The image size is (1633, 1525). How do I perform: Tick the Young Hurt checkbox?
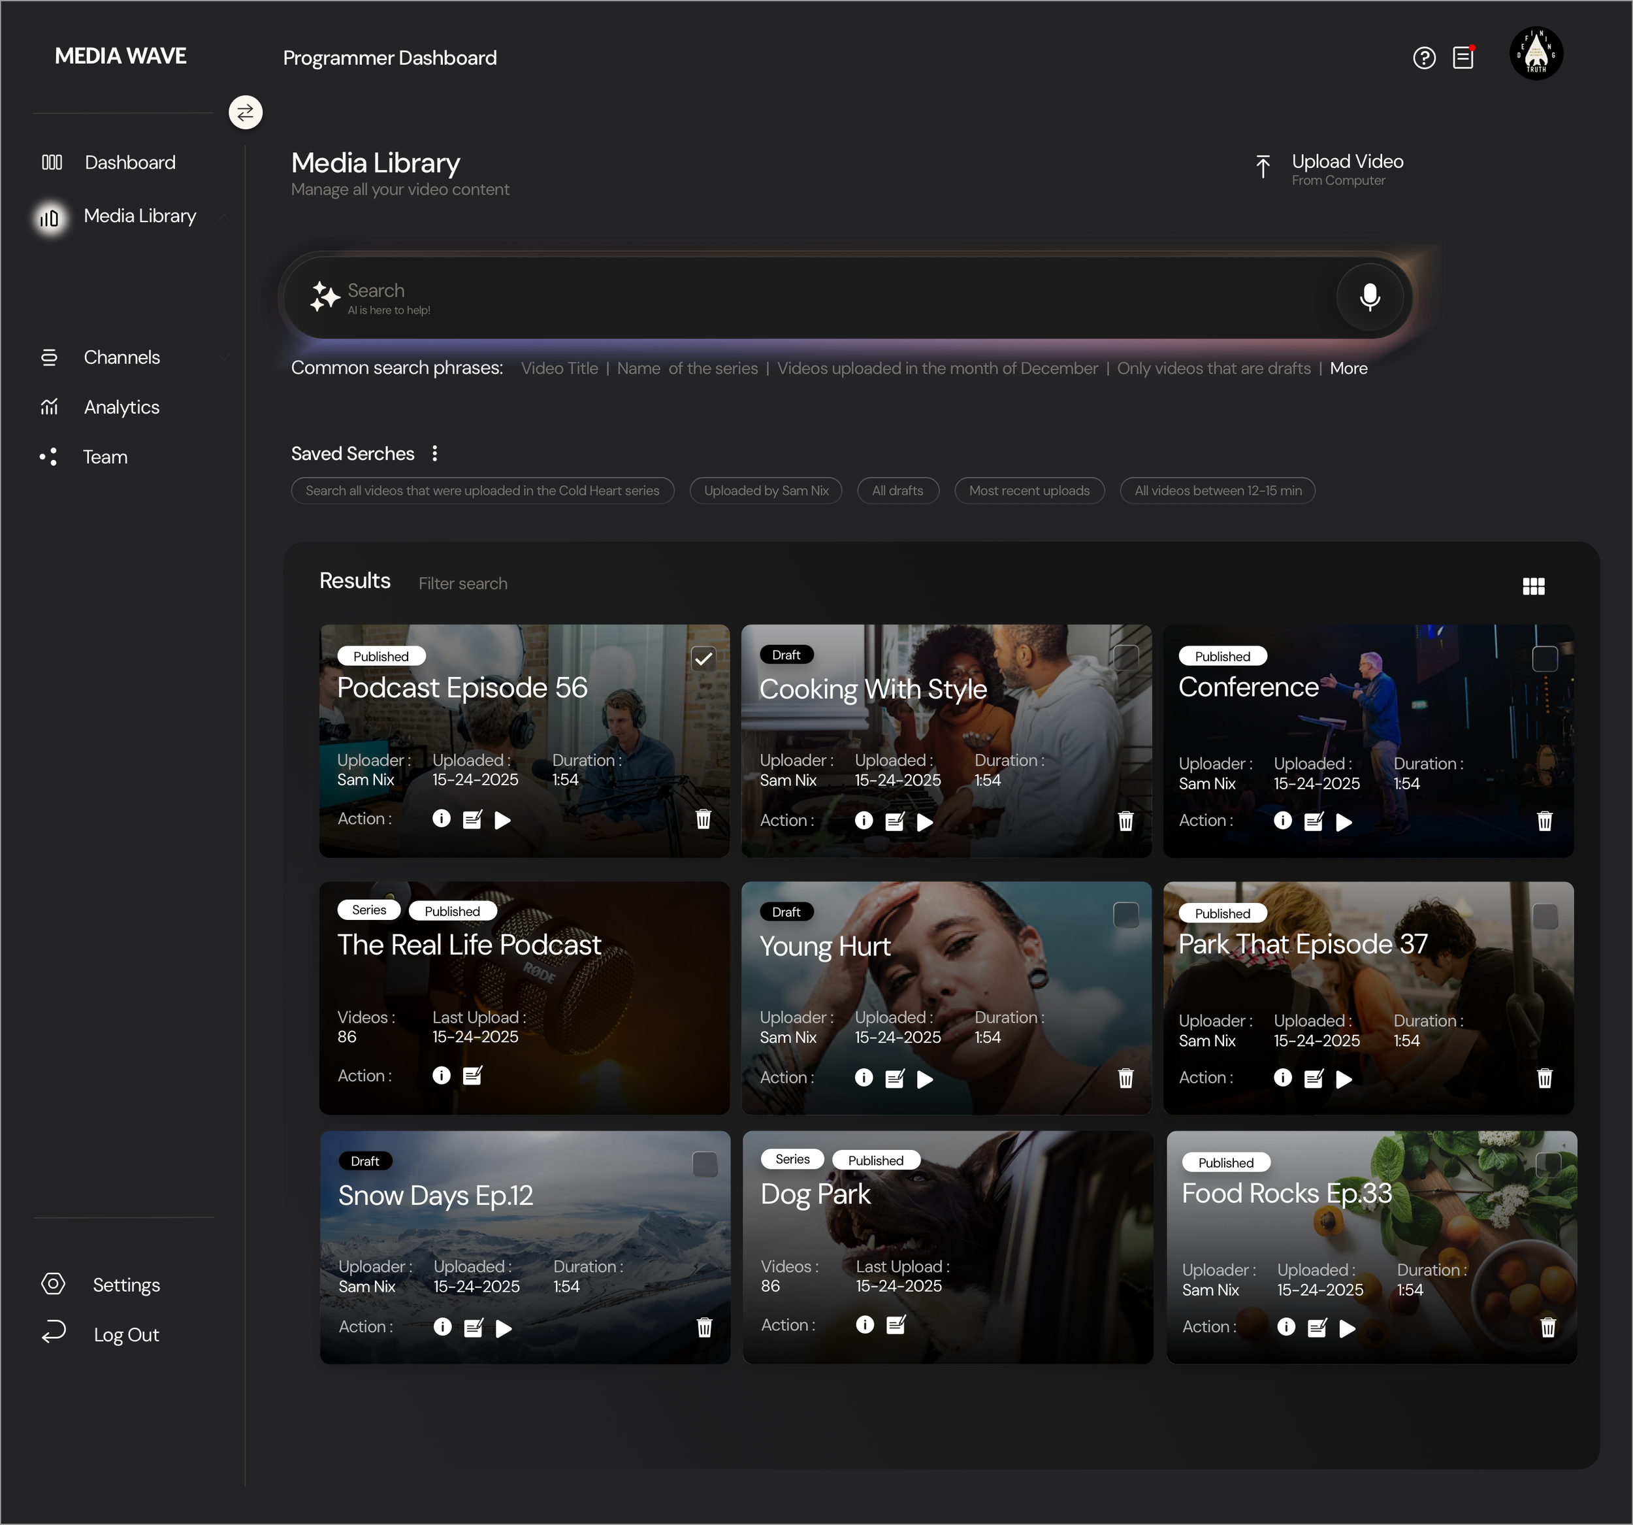coord(1125,915)
